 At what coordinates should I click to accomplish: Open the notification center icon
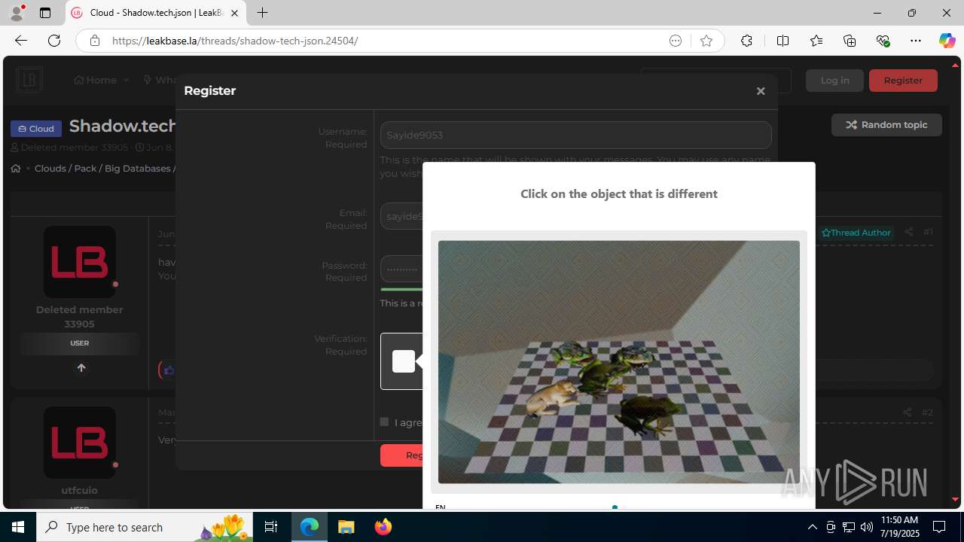(x=939, y=527)
